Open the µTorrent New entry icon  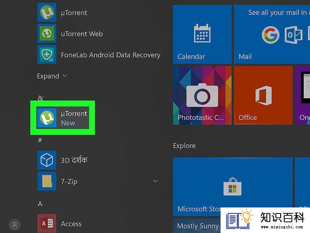pos(47,118)
